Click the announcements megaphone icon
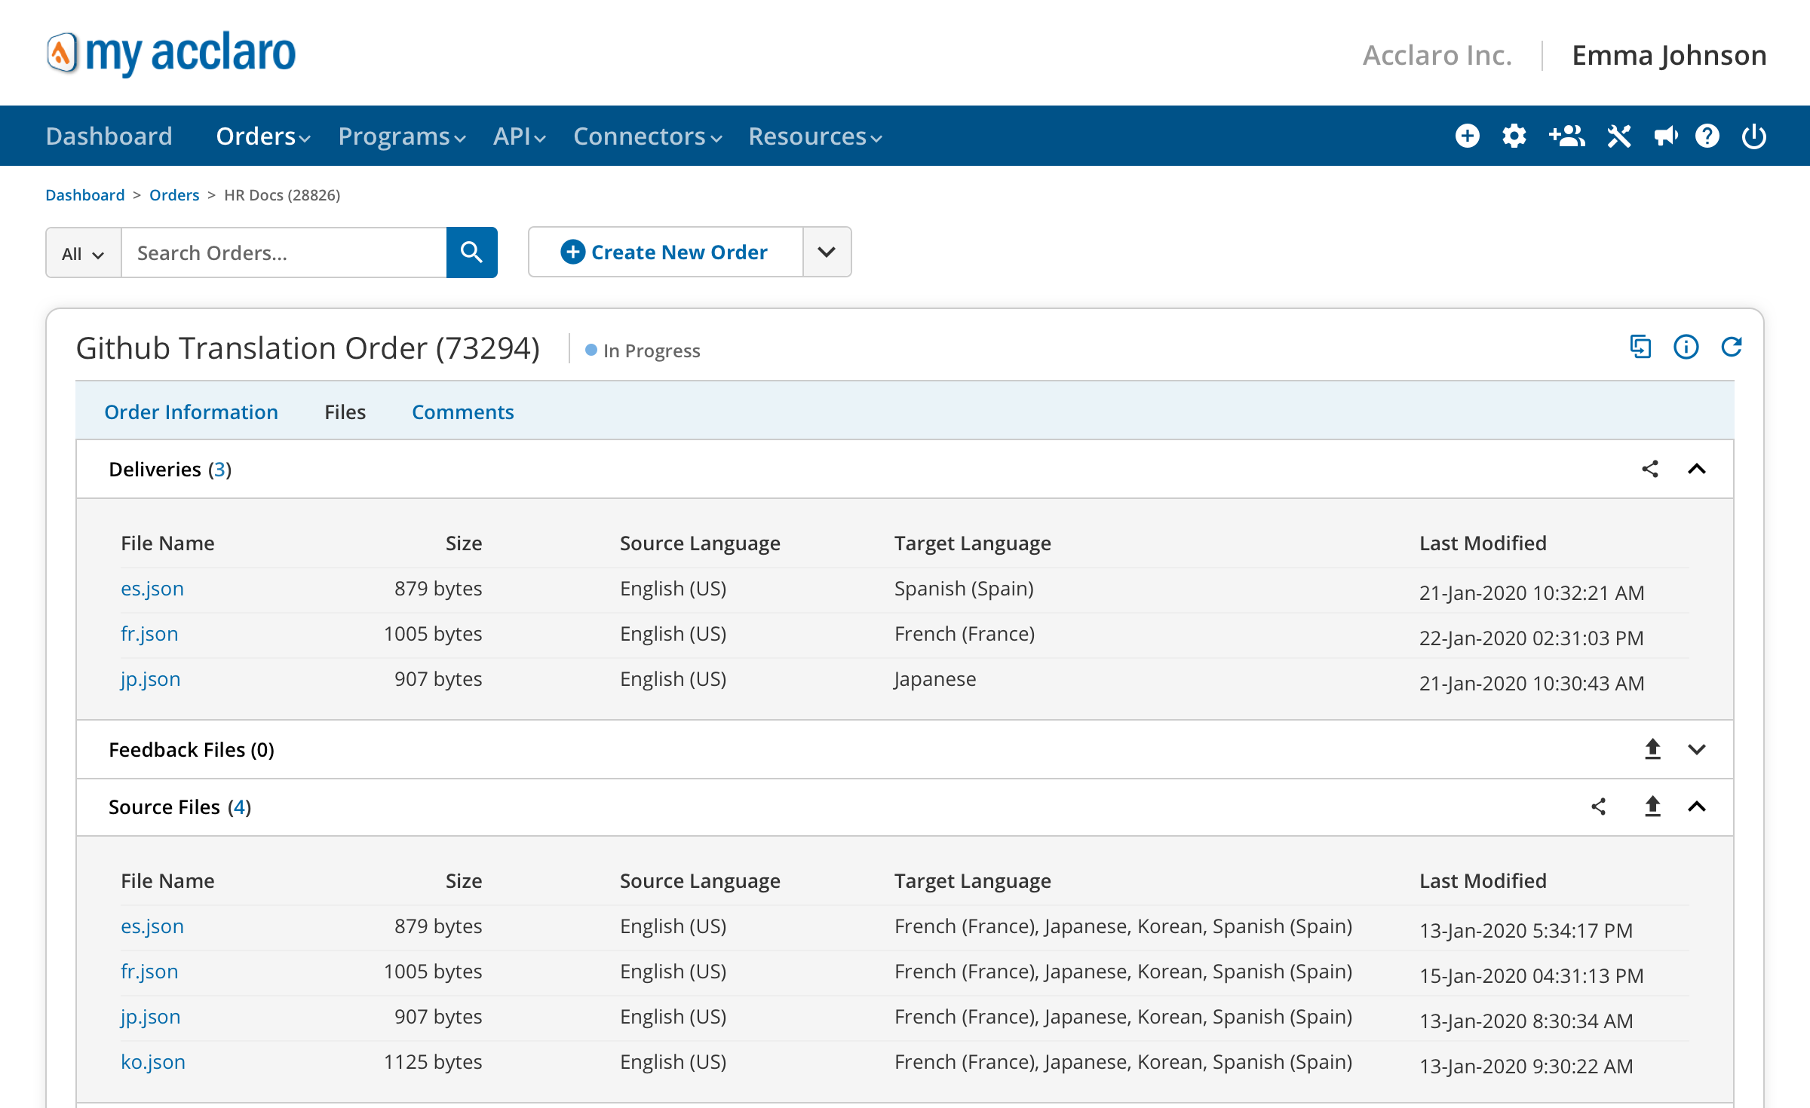Screen dimensions: 1810x1108 click(x=1665, y=136)
